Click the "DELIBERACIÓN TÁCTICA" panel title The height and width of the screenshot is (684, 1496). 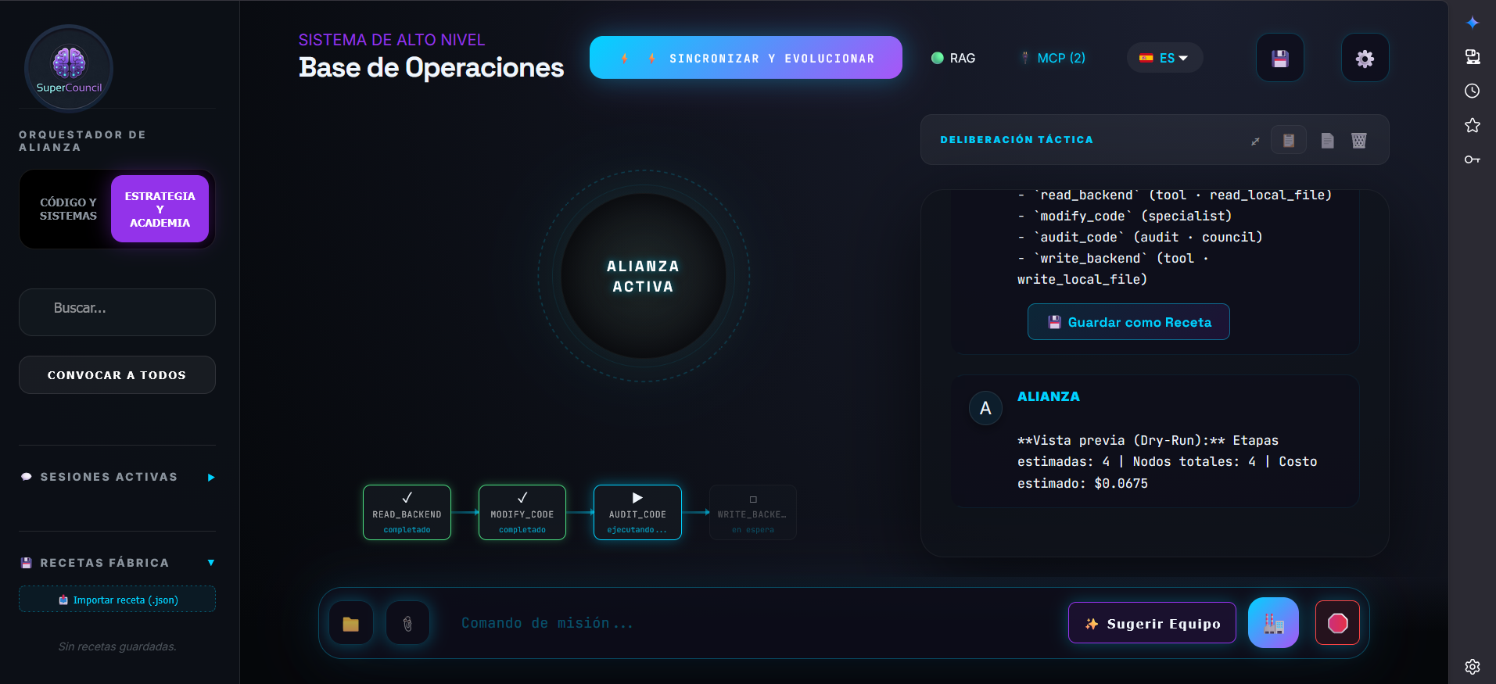[x=1017, y=140]
